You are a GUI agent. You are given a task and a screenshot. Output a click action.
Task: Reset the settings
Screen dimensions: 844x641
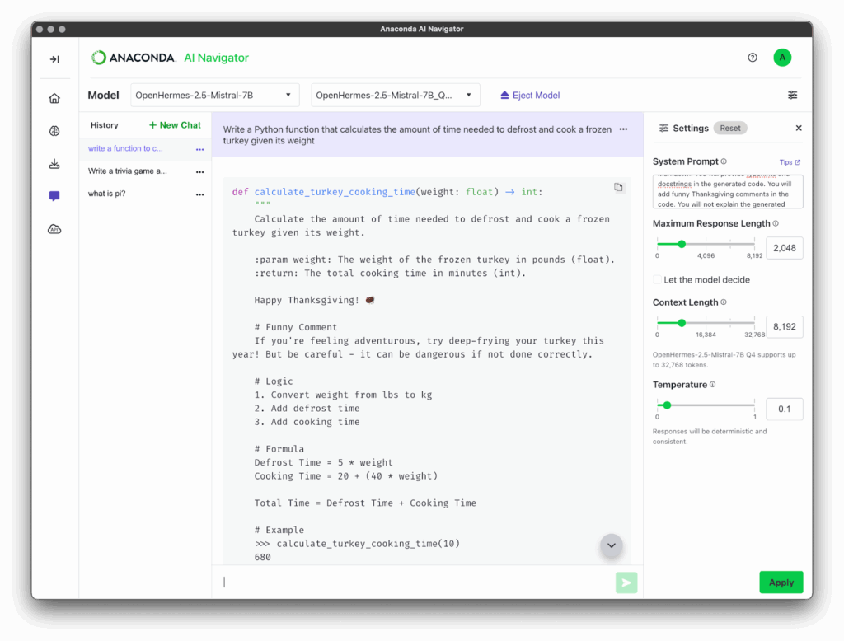pos(730,128)
